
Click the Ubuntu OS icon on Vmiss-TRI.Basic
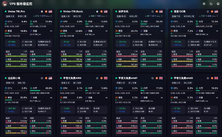(101, 11)
